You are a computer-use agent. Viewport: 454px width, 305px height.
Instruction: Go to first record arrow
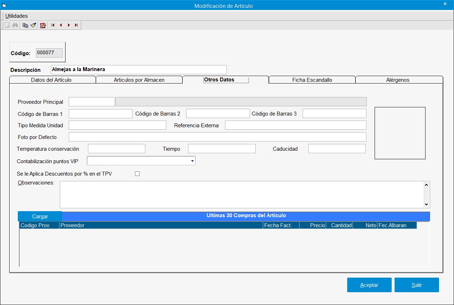tap(53, 25)
